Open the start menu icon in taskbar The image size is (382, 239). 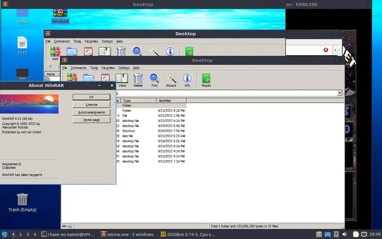[x=4, y=234]
